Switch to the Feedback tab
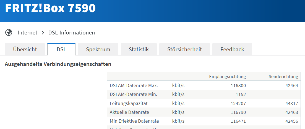305x129 pixels. tap(232, 49)
